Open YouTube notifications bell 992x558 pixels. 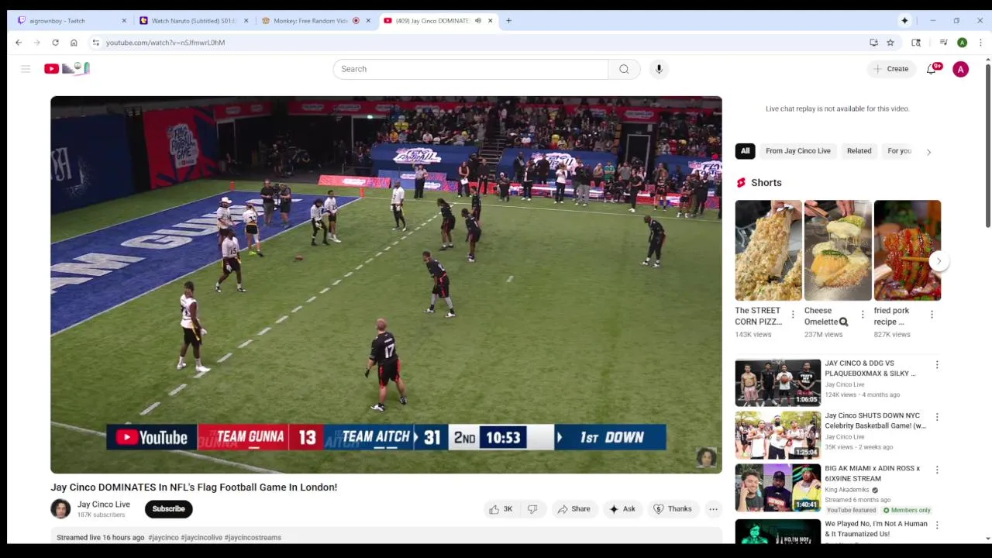[932, 69]
